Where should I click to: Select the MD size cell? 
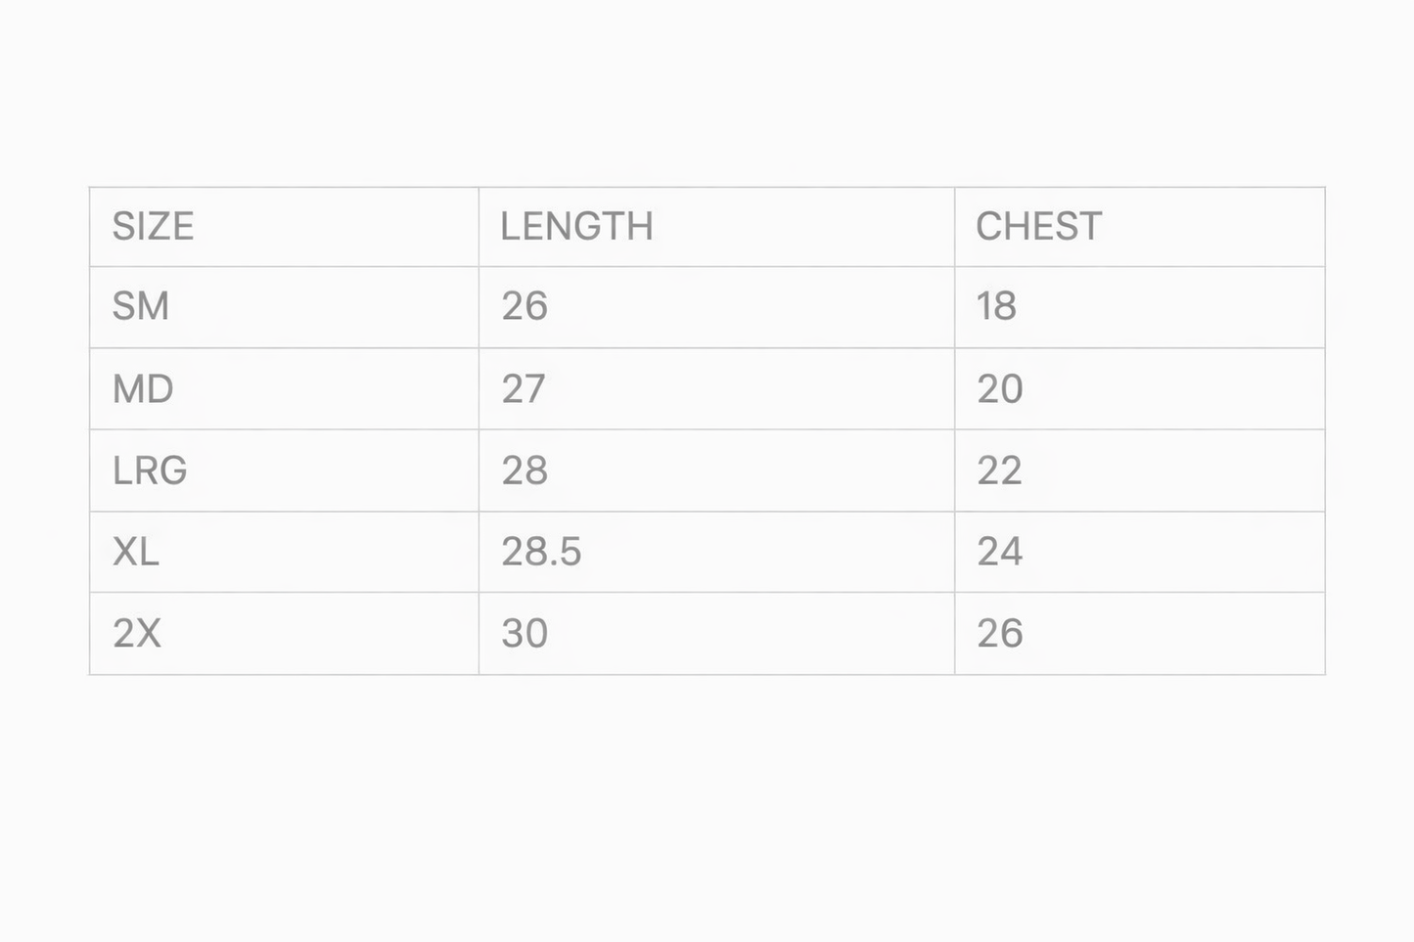click(x=143, y=389)
